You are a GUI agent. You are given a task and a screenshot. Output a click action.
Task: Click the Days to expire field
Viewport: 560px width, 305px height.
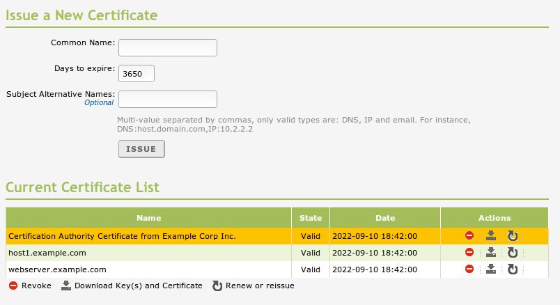137,73
